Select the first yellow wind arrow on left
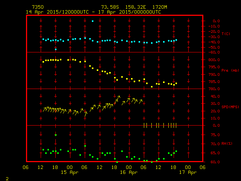This screenshot has width=241, height=181. click(44, 109)
